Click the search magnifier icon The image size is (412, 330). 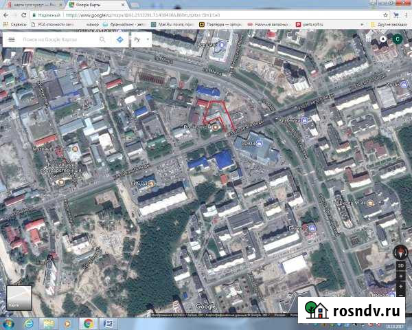102,40
